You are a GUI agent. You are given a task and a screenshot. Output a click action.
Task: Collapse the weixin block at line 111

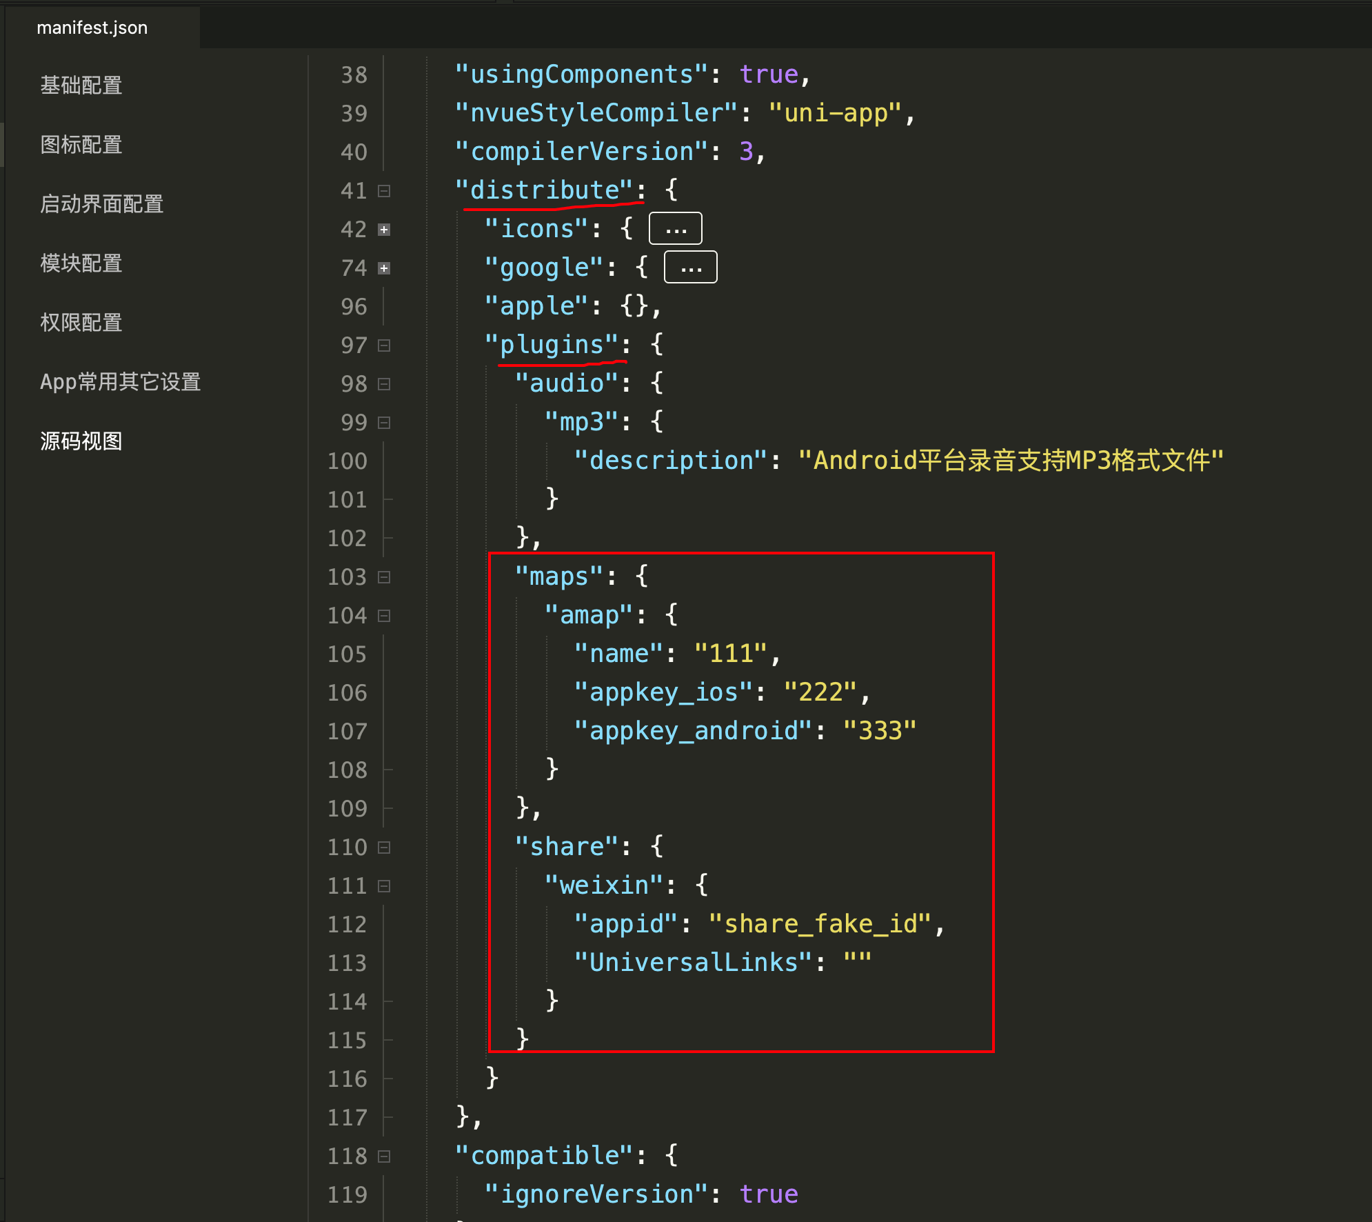[x=384, y=886]
